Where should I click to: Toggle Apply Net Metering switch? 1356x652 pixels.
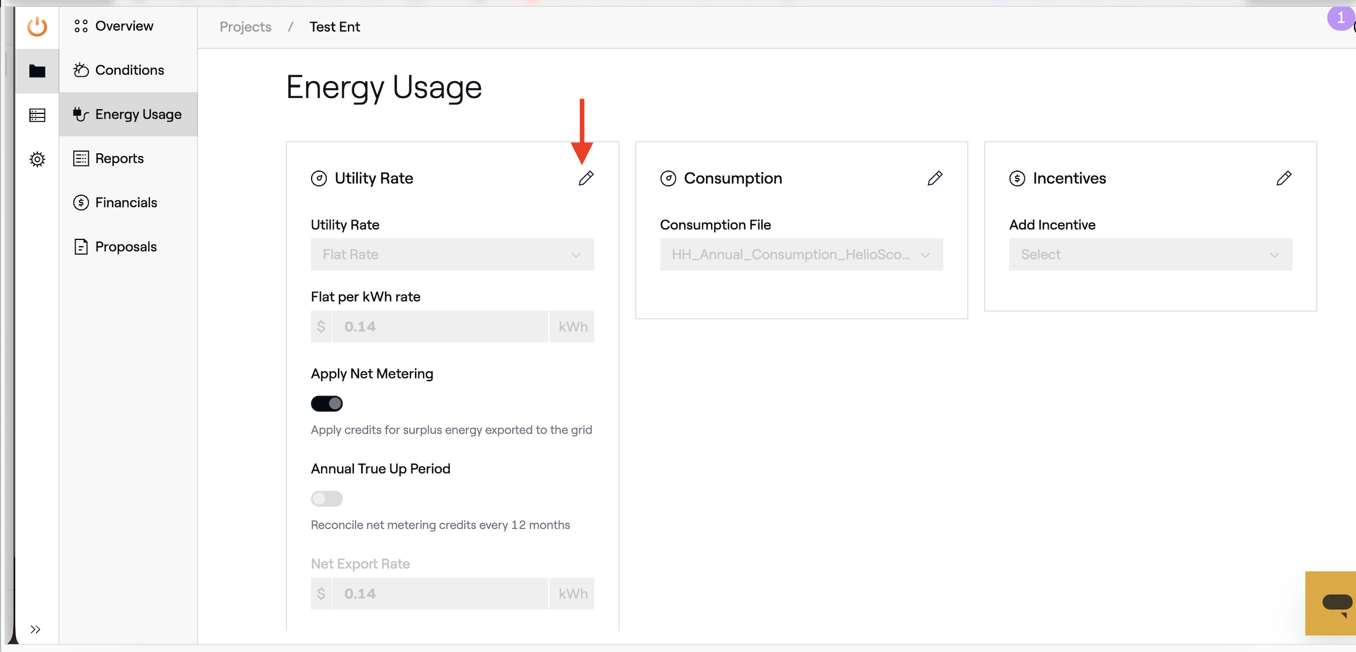(x=326, y=403)
